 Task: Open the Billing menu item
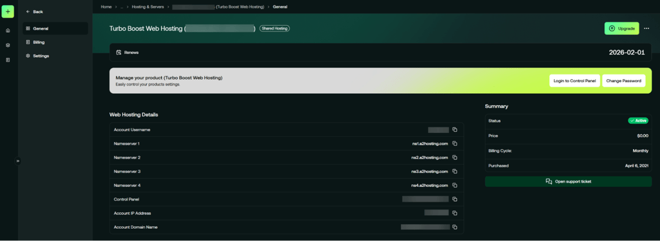click(55, 42)
